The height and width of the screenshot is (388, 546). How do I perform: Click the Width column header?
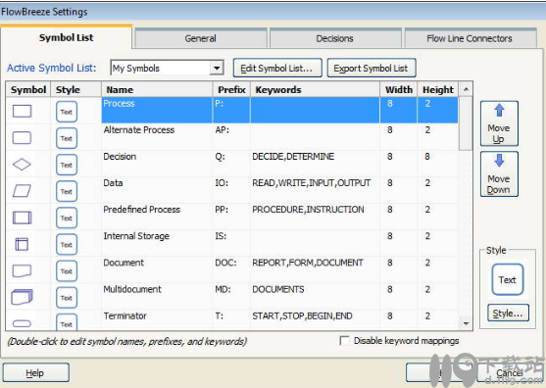(x=399, y=89)
